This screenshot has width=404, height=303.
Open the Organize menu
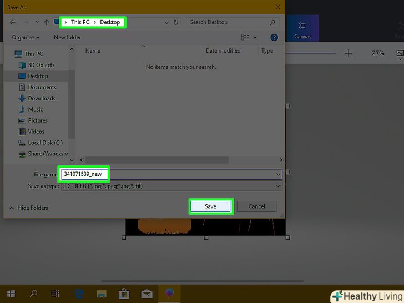[x=26, y=37]
